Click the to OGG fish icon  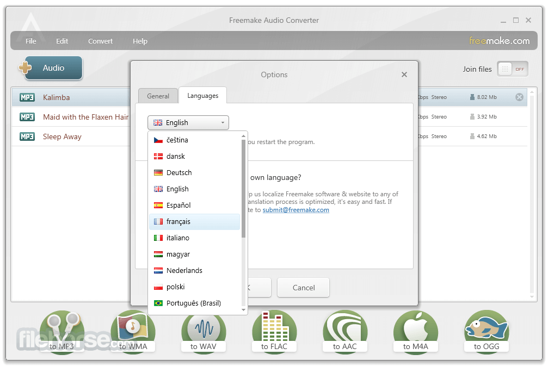click(487, 332)
